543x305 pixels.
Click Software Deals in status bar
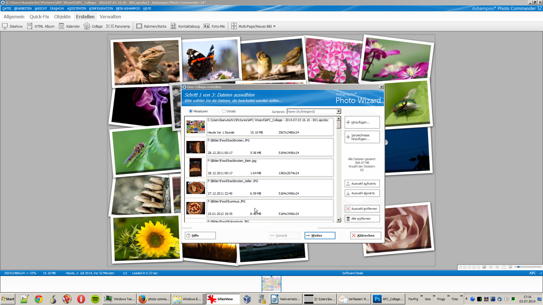352,273
